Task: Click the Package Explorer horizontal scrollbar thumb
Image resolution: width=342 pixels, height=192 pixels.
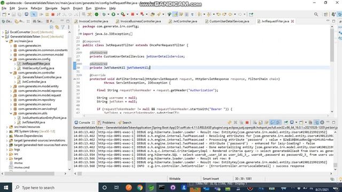Action: (29, 173)
